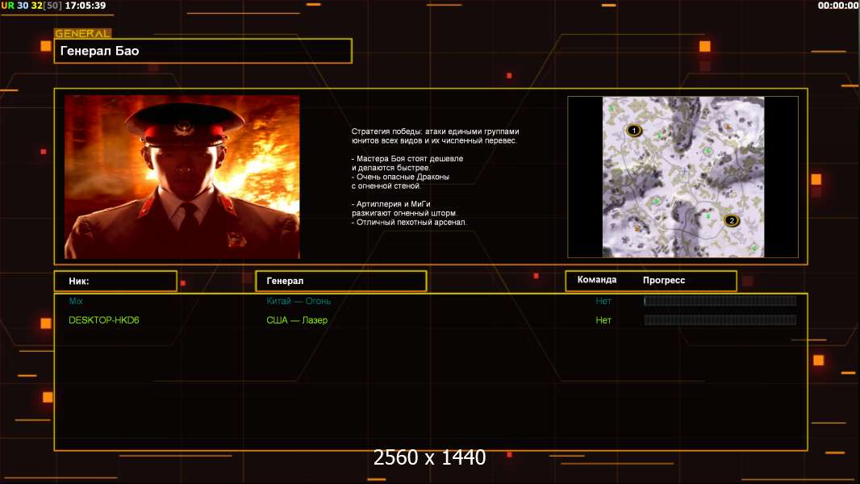
Task: Click the green supply marker at map center-right
Action: pyautogui.click(x=708, y=149)
